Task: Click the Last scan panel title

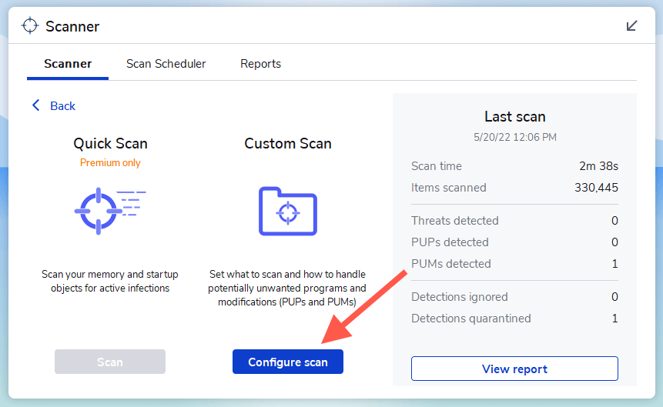Action: tap(514, 117)
